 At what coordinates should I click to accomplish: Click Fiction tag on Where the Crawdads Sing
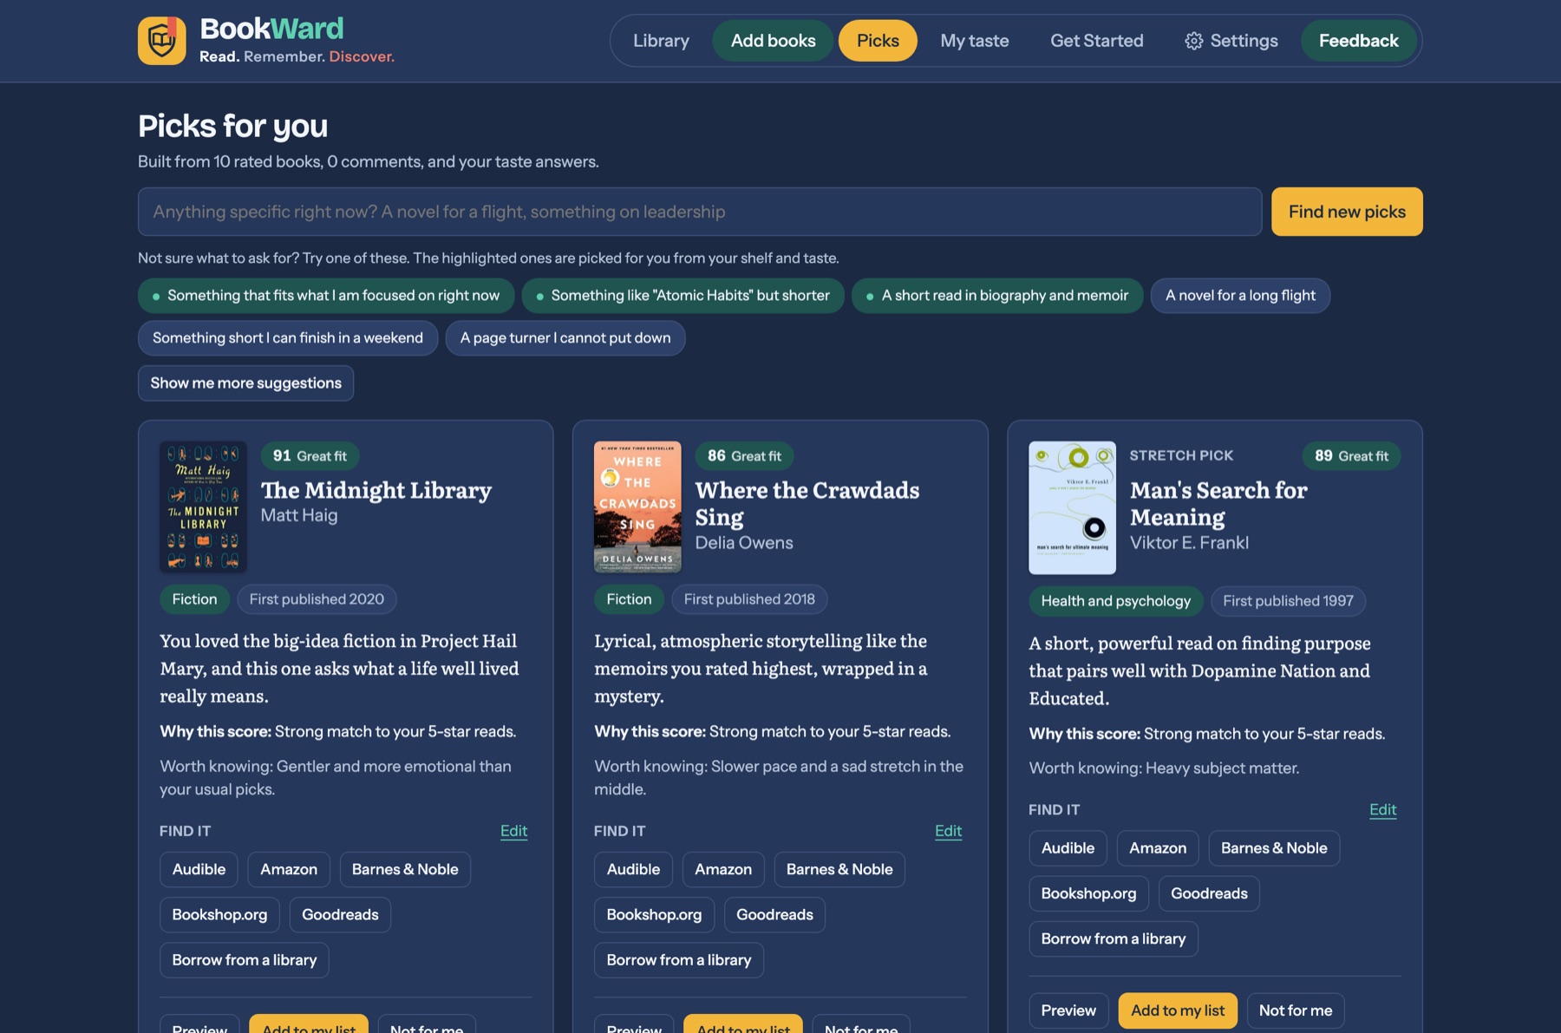tap(629, 599)
